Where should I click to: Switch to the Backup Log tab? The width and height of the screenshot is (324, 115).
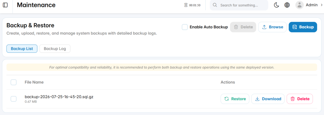tap(55, 49)
